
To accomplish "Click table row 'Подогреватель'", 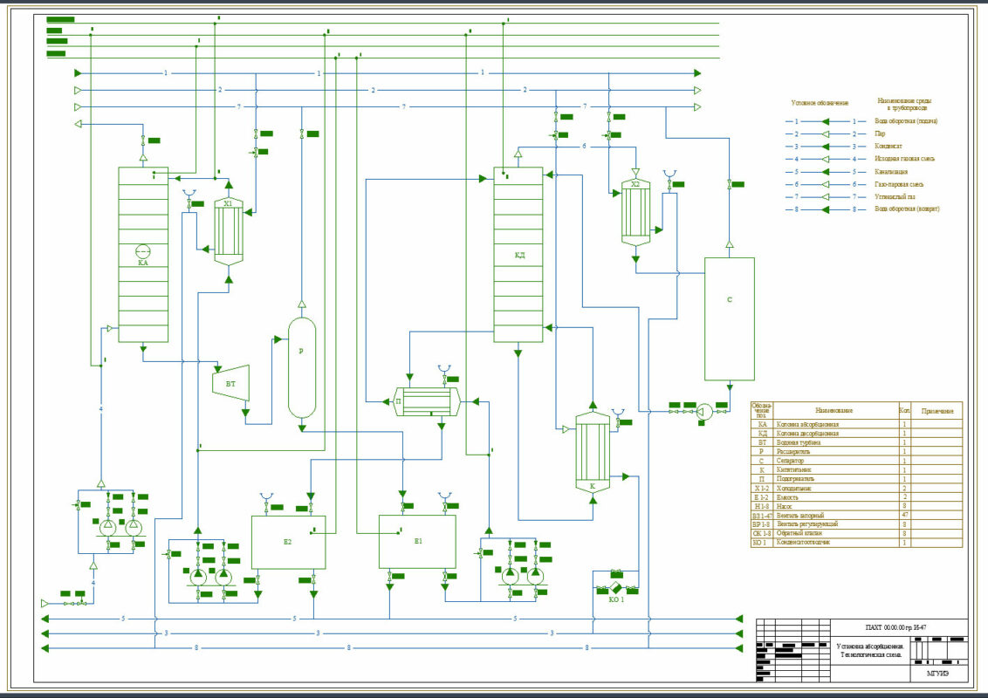I will pos(857,479).
